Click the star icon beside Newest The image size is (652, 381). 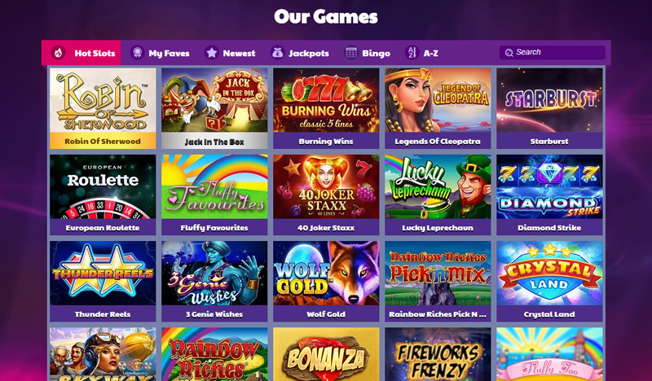point(212,53)
